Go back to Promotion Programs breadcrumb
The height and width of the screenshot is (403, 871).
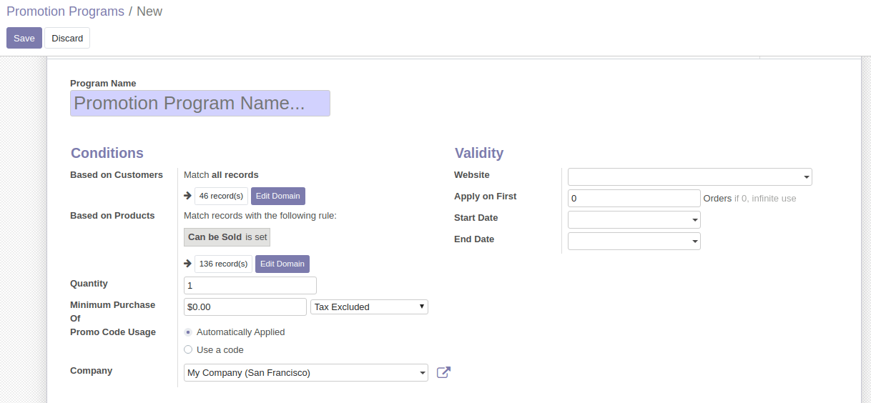(65, 11)
